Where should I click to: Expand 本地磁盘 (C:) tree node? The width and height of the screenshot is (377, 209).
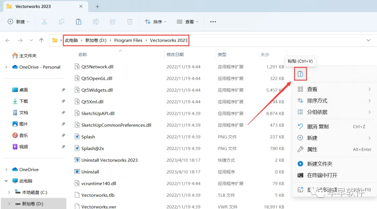tap(9, 192)
